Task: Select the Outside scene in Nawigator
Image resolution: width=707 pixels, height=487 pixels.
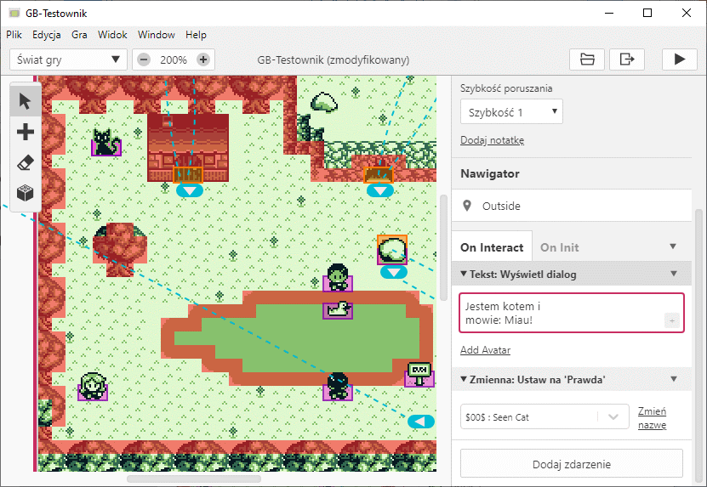Action: click(571, 206)
